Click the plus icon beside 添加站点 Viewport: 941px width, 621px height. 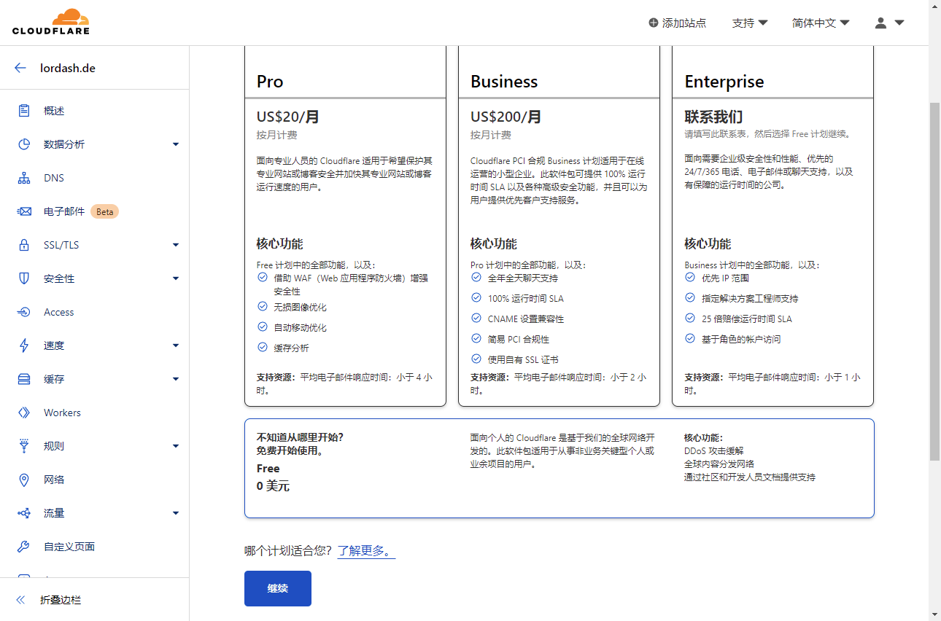pos(654,23)
